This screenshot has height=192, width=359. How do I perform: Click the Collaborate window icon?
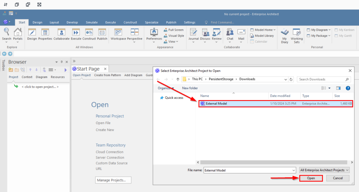click(61, 34)
